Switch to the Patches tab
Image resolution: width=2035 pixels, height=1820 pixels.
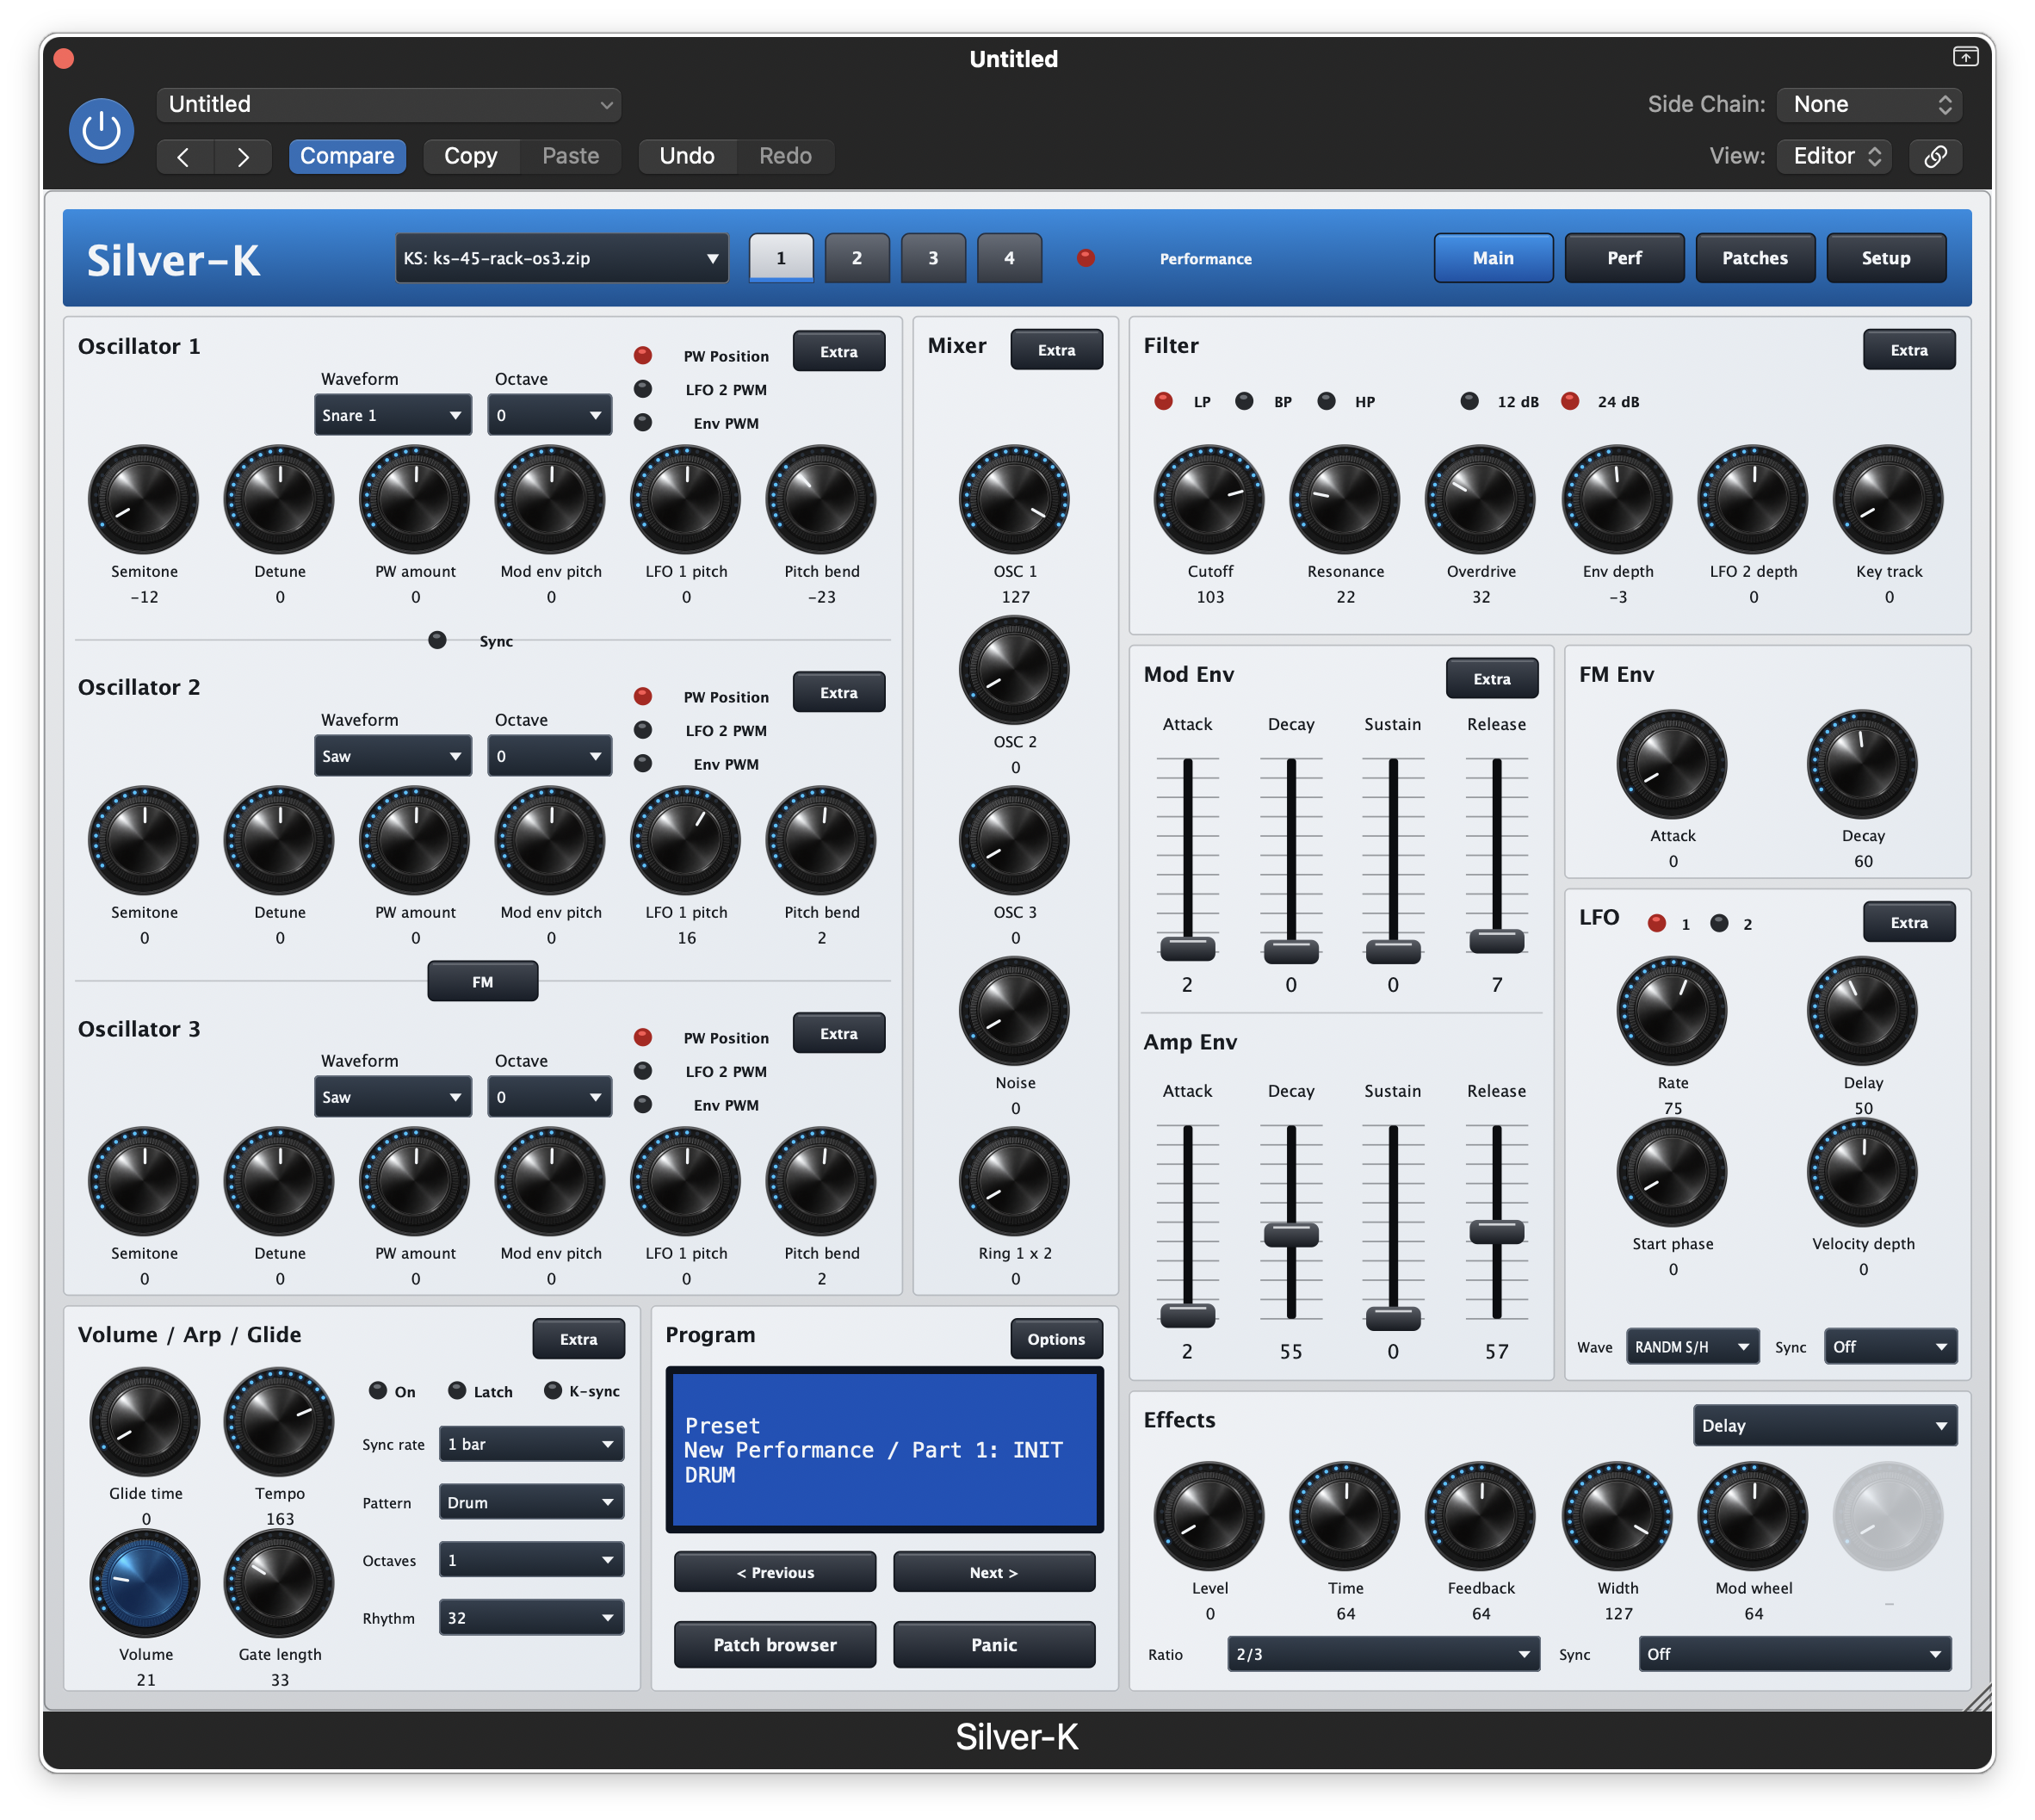click(x=1754, y=258)
